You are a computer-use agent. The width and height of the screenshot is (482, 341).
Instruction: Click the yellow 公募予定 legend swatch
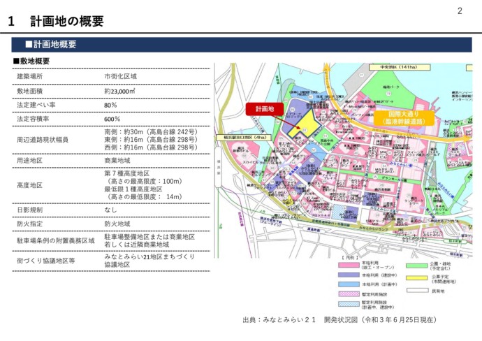pos(418,279)
